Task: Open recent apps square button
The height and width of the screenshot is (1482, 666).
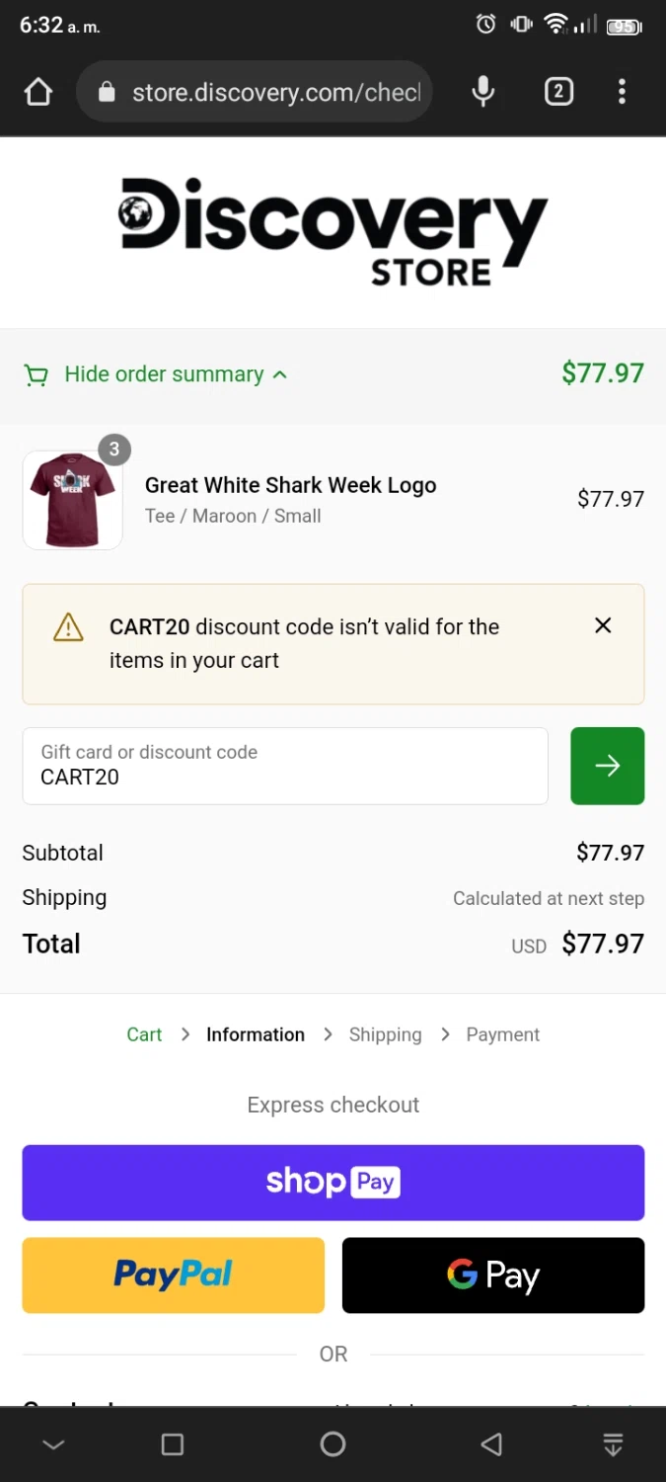Action: 173,1444
